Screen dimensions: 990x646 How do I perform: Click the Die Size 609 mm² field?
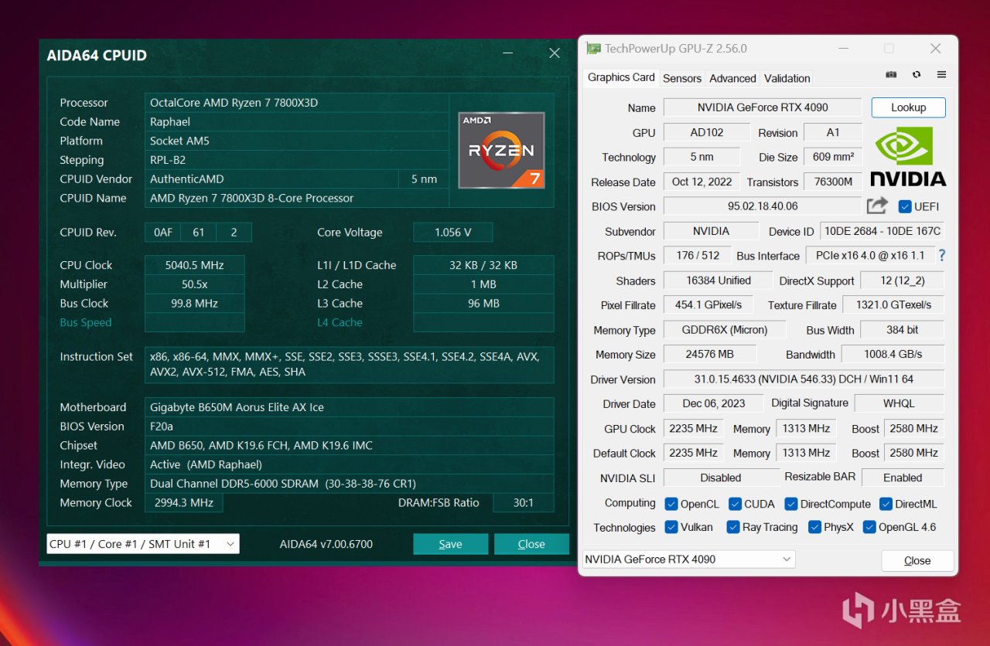[833, 157]
